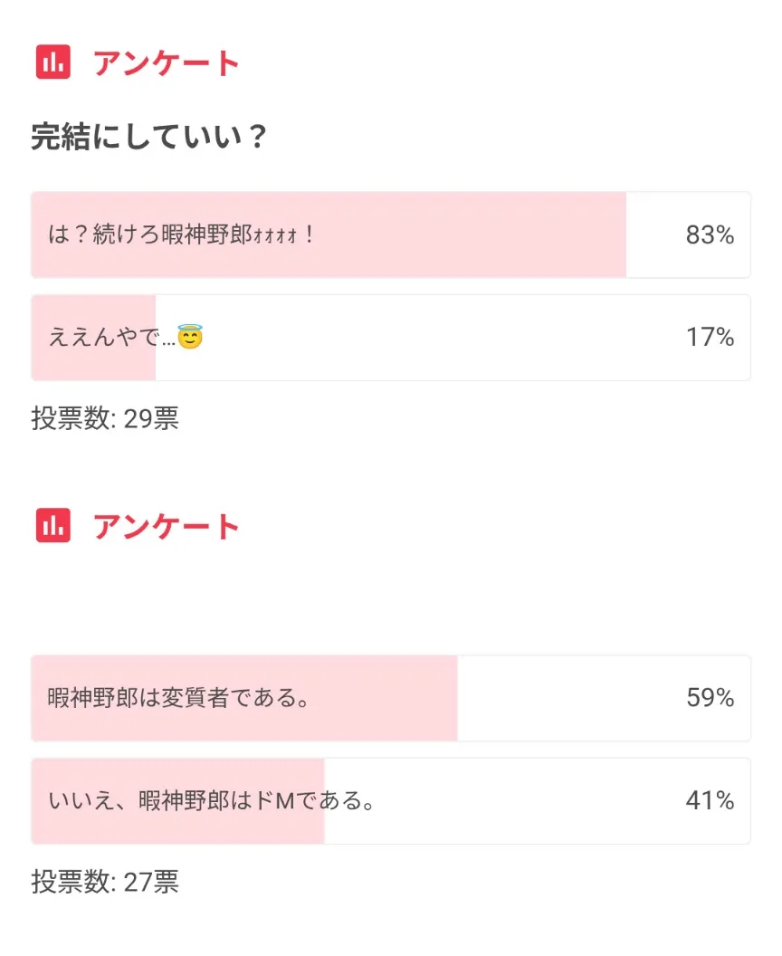Image resolution: width=782 pixels, height=956 pixels.
Task: Click the first アンケート heading
Action: coord(166,63)
